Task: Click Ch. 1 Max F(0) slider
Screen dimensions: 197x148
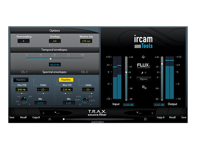Action: [x=22, y=93]
